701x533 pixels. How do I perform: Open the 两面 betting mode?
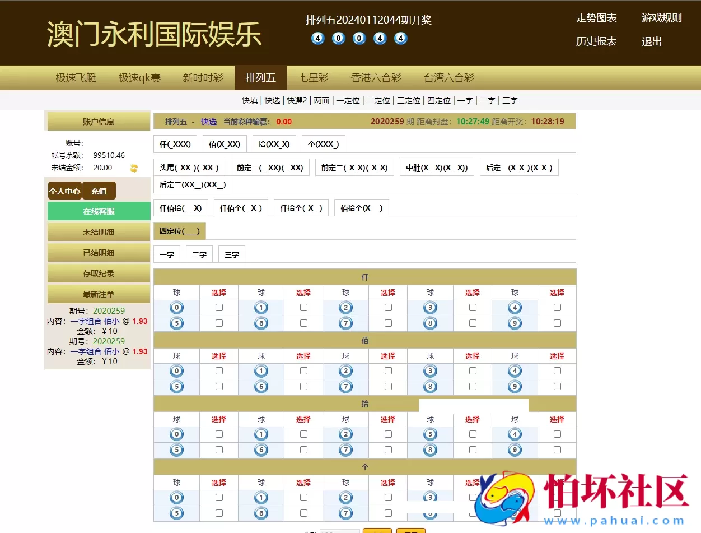(321, 100)
